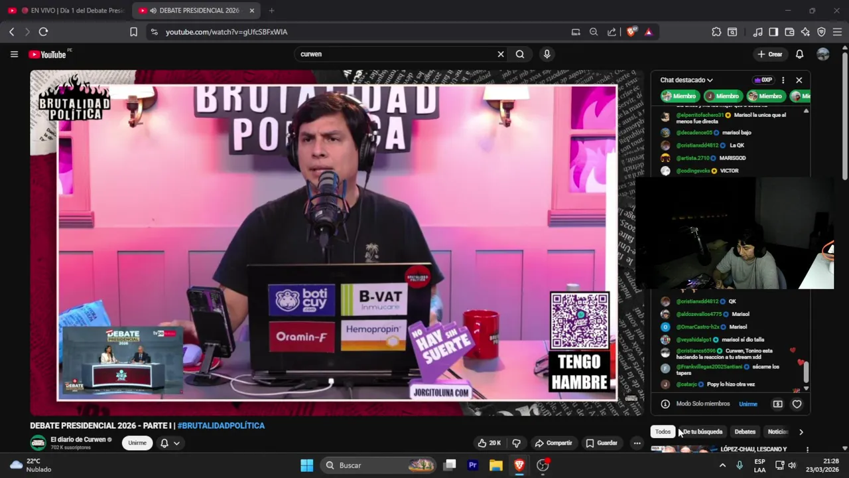Expand the subscription notification bell dropdown
Image resolution: width=849 pixels, height=478 pixels.
pos(170,443)
